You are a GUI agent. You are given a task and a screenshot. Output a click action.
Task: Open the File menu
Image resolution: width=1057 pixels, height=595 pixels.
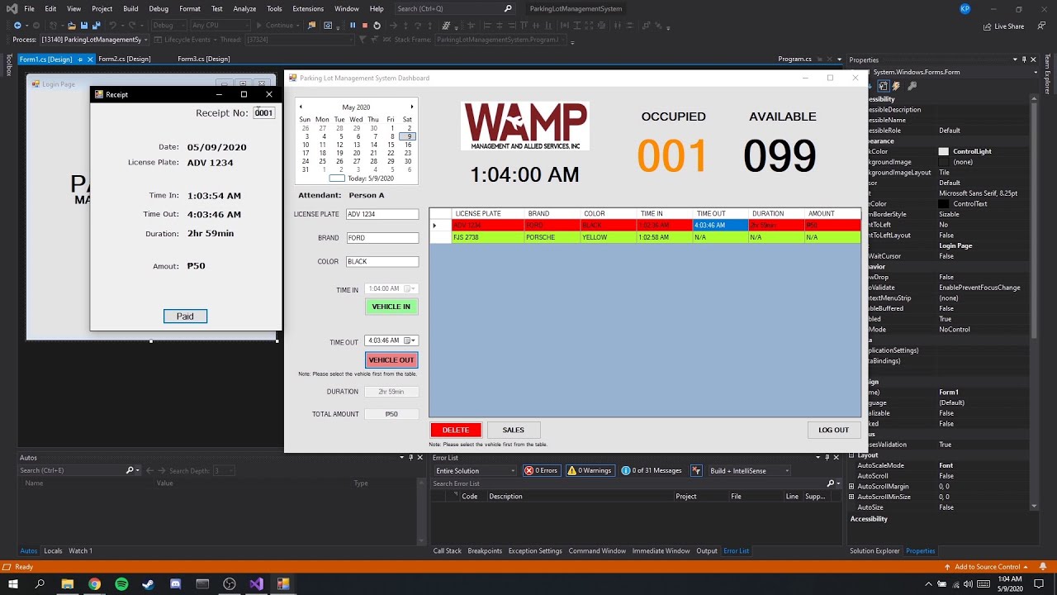[x=29, y=9]
